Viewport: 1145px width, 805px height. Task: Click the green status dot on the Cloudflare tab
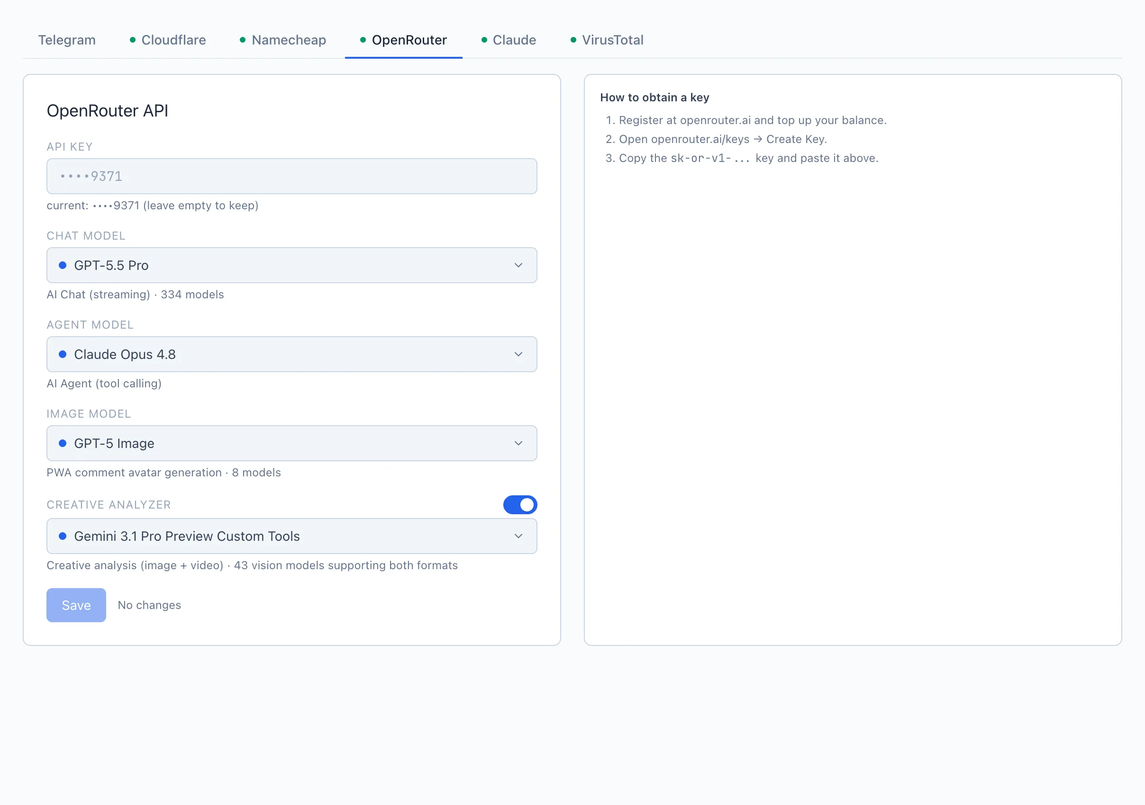point(133,40)
